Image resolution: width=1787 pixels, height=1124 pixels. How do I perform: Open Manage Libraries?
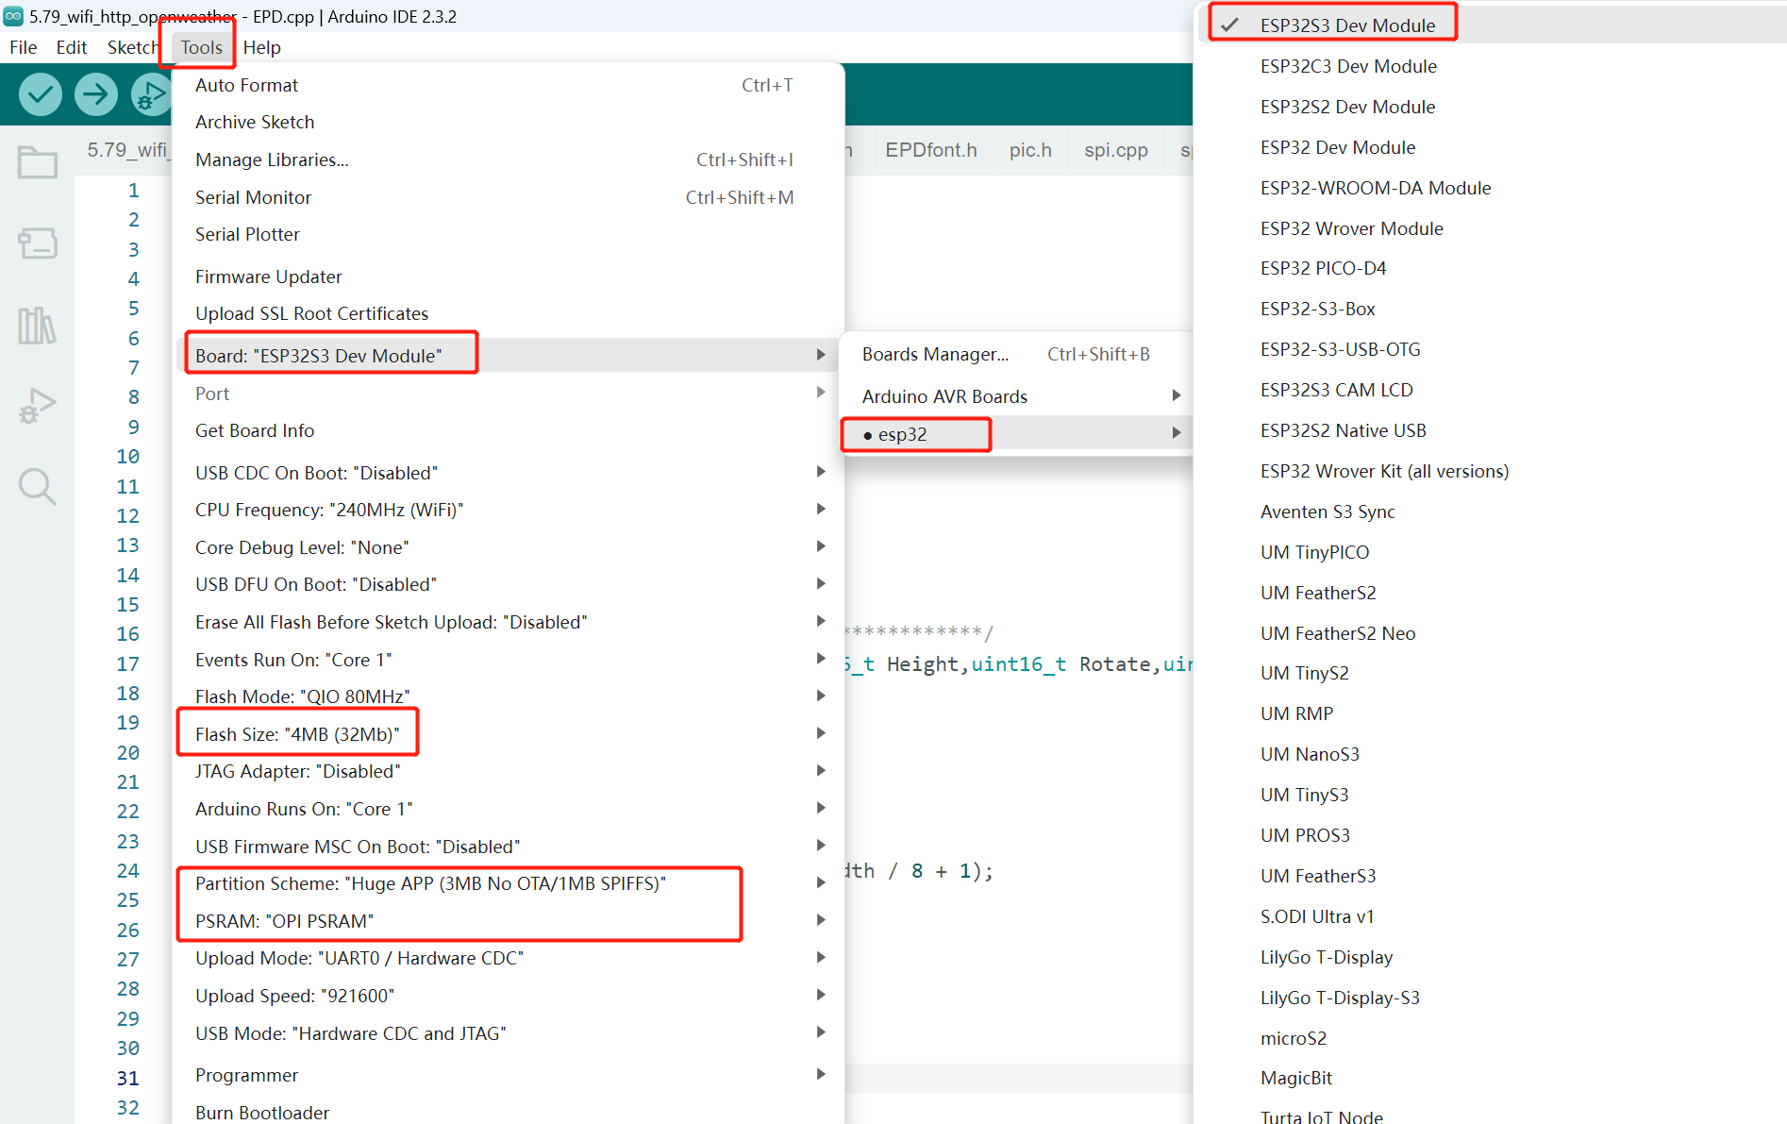click(x=508, y=159)
